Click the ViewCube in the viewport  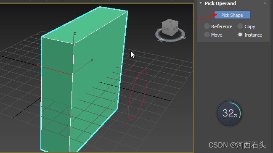170,27
